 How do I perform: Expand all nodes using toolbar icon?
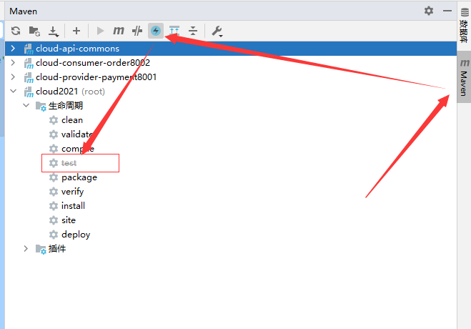174,31
